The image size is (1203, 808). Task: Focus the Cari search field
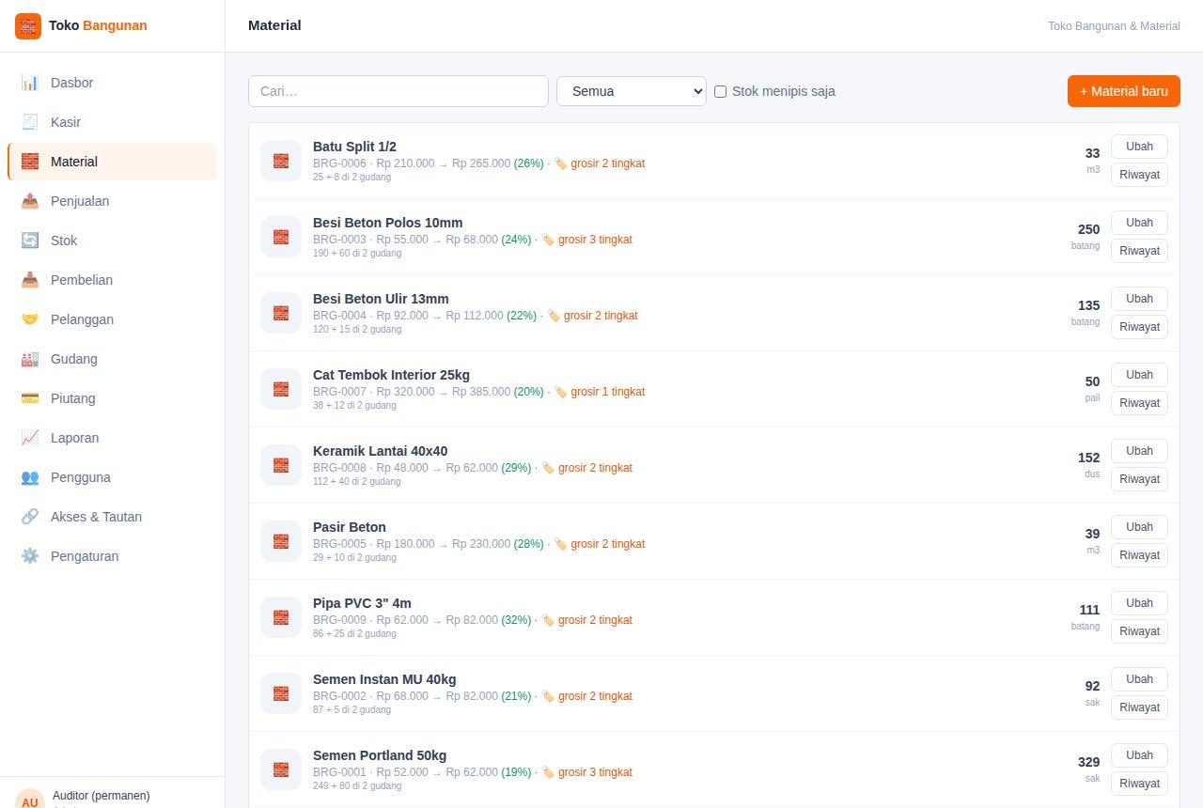pyautogui.click(x=398, y=91)
